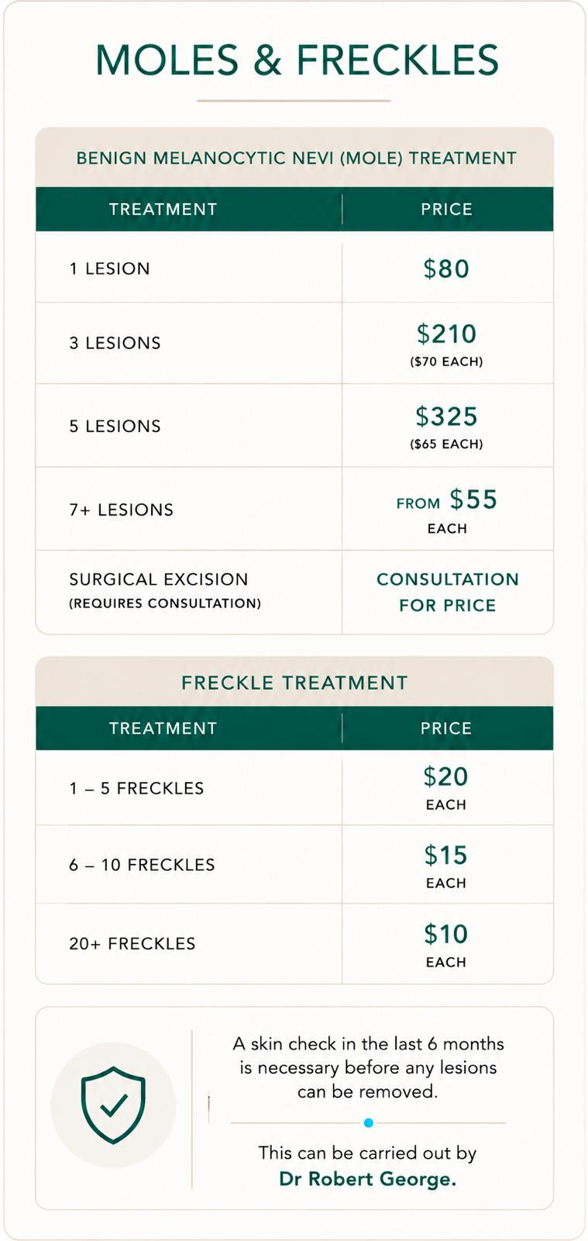
Task: Click the 1 Lesion row label
Action: click(109, 269)
